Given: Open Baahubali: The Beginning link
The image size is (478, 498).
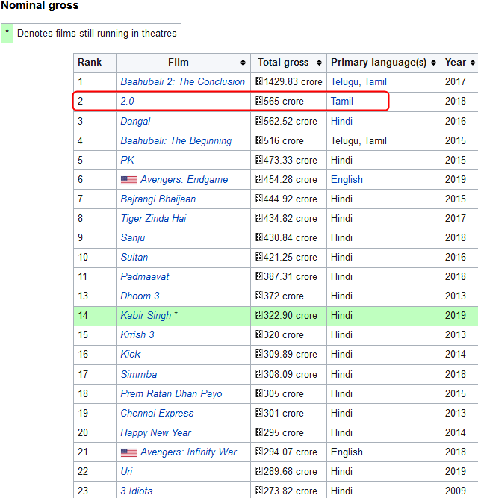Looking at the screenshot, I should (176, 140).
